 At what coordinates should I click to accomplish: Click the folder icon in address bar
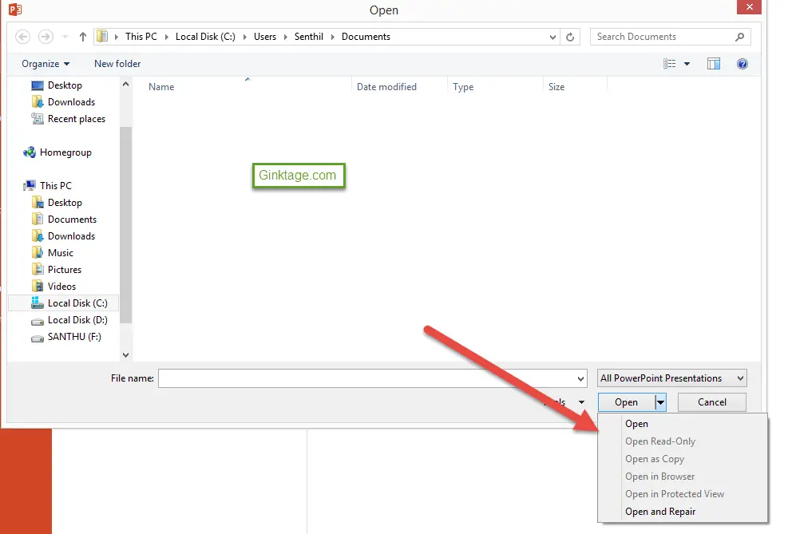(102, 37)
